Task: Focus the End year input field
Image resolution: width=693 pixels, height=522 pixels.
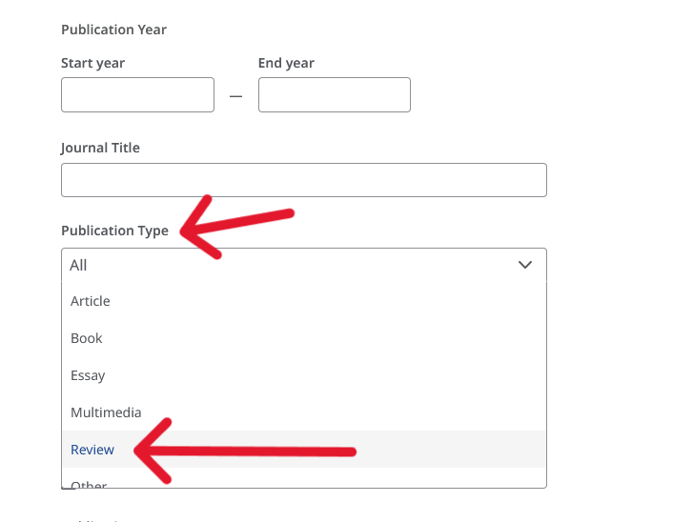Action: point(335,95)
